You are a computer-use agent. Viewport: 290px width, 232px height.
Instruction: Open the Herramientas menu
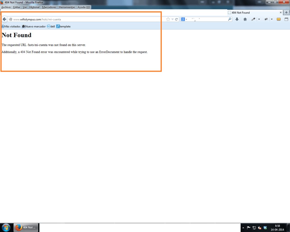tap(67, 7)
